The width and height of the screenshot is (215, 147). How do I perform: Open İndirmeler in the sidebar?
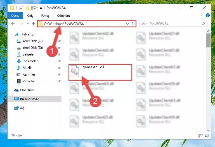coord(30,61)
